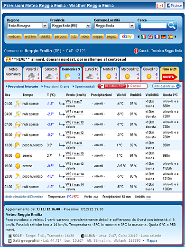
Task: Open the Comune/Località dropdown
Action: coord(114,26)
